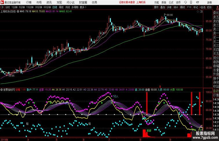Click the 返回 back button

pyautogui.click(x=209, y=7)
